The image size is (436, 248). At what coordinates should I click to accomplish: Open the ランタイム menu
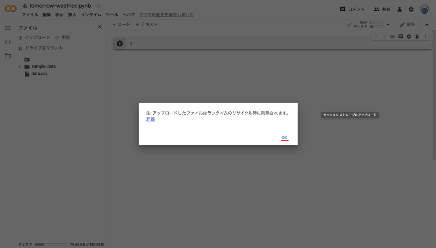click(x=91, y=15)
